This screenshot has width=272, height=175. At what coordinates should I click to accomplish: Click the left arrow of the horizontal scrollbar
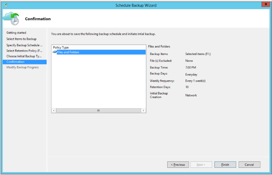tap(54, 111)
